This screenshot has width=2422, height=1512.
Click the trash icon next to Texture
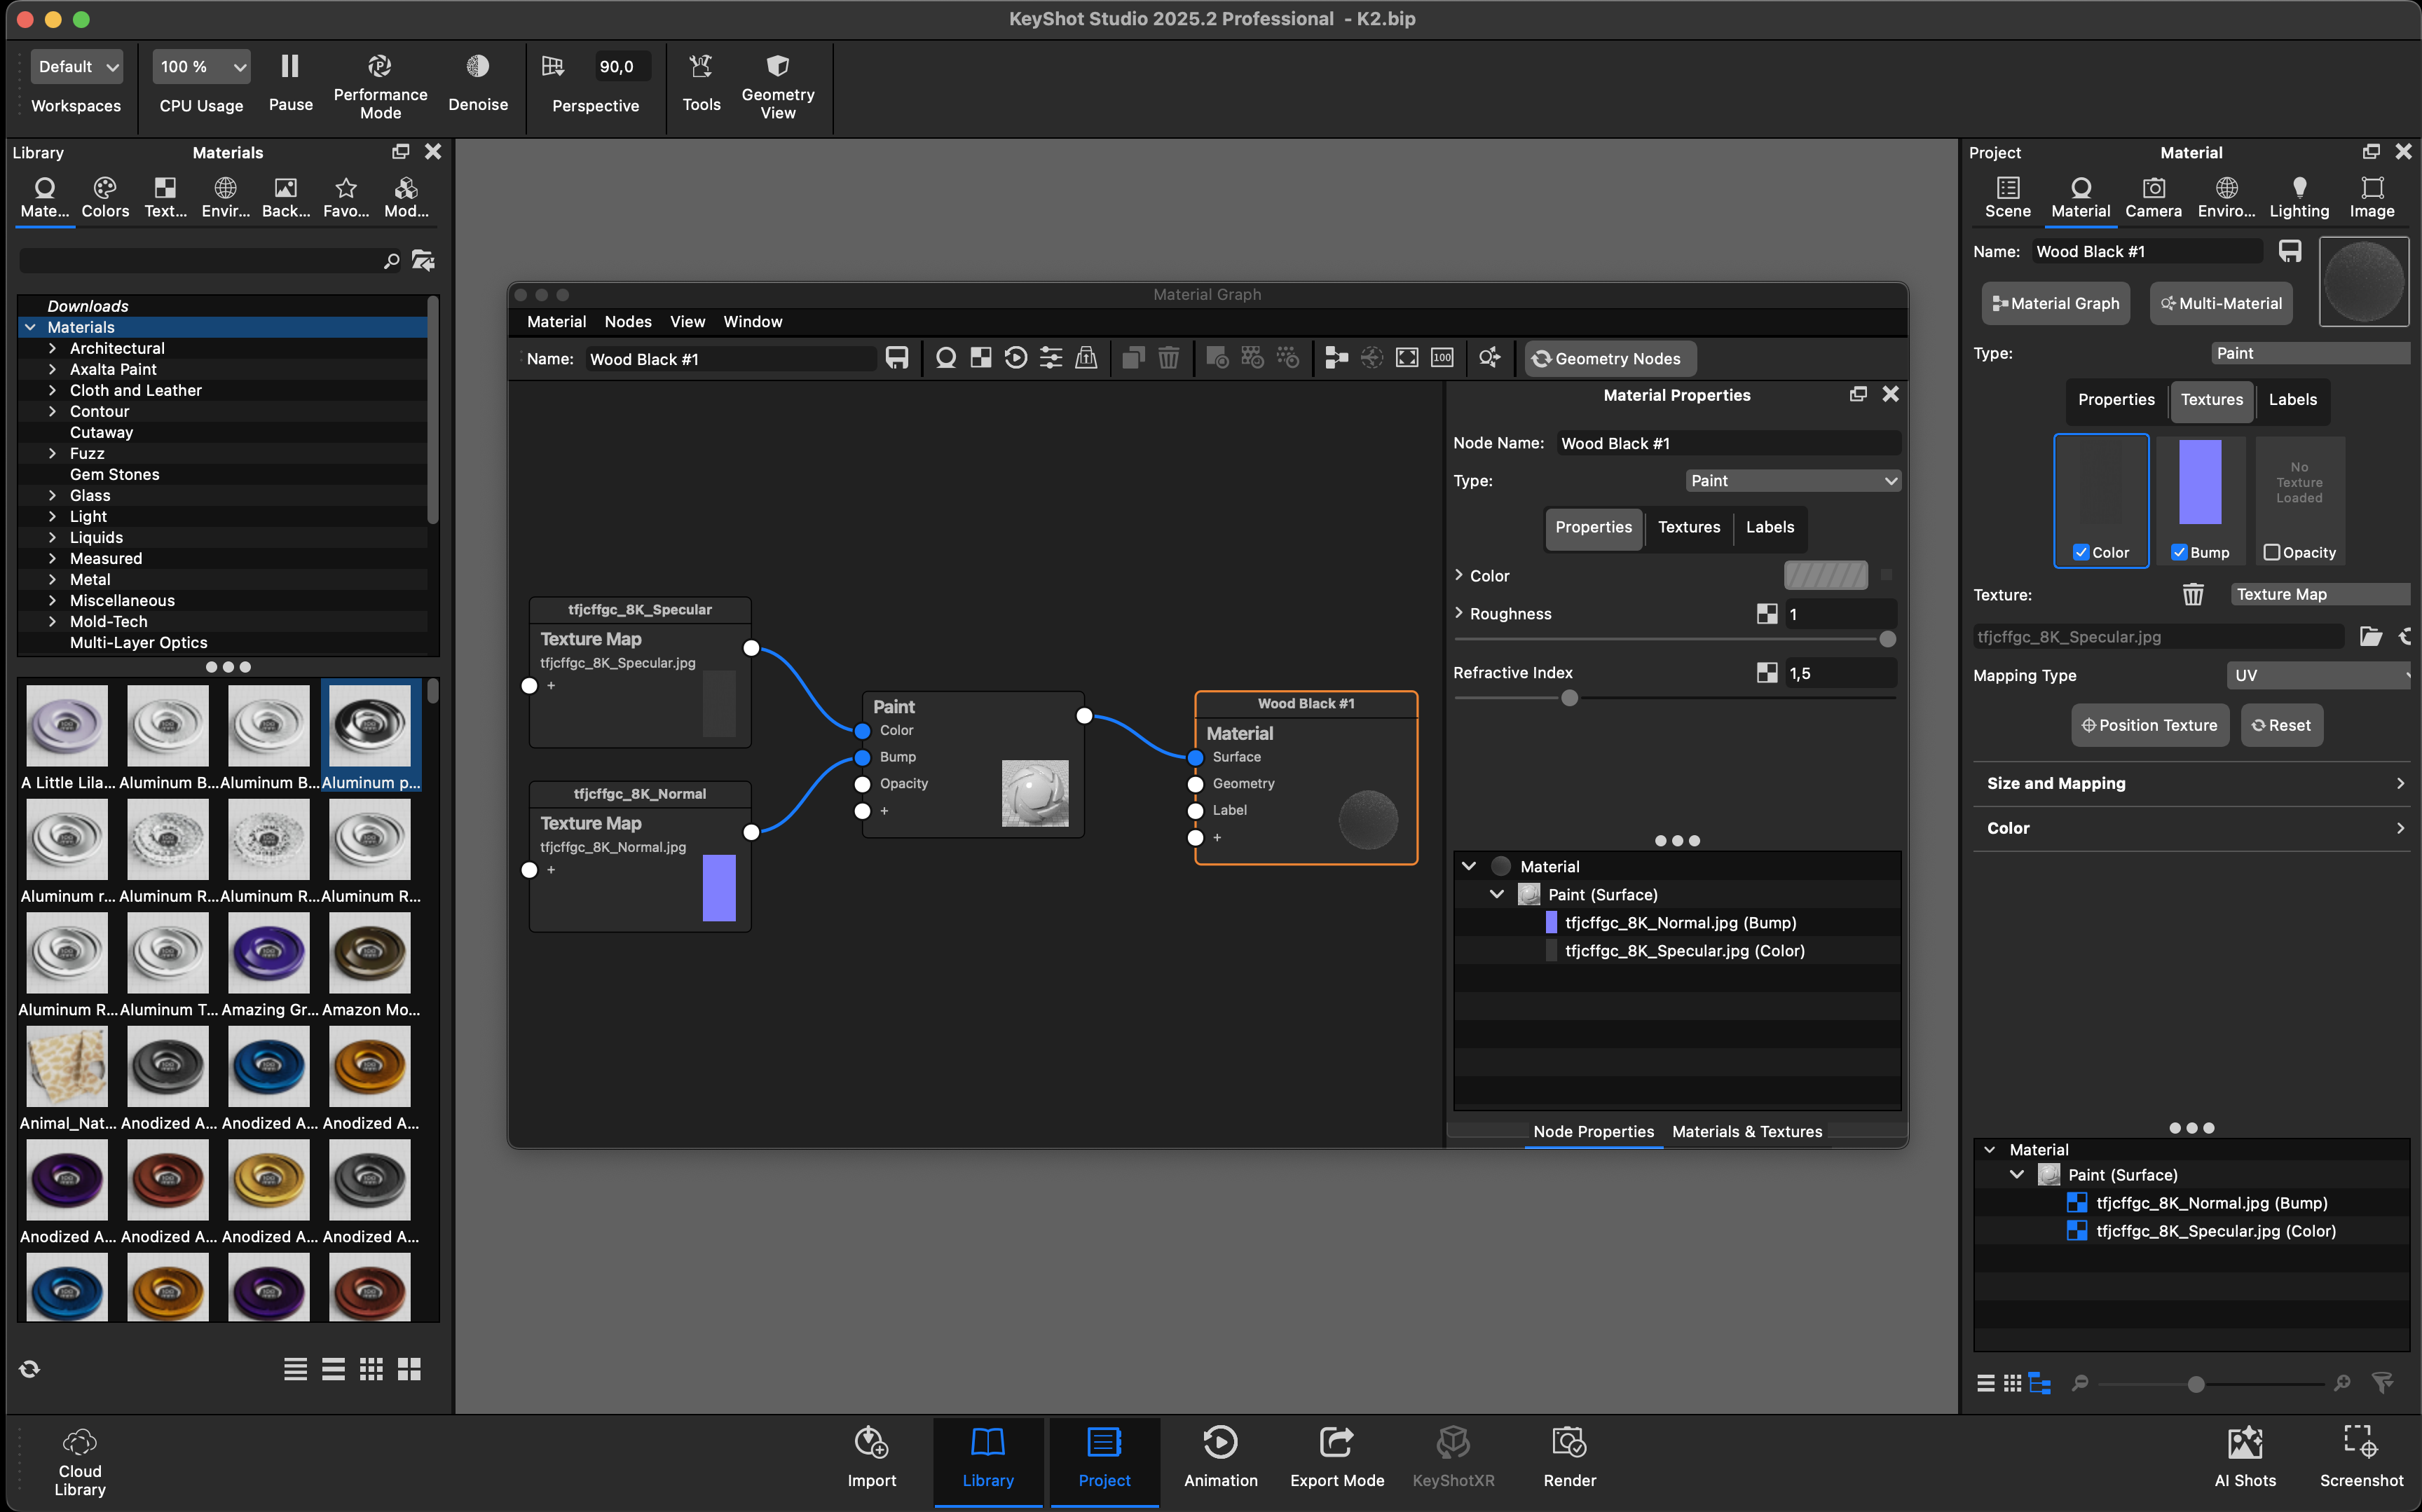pyautogui.click(x=2192, y=595)
